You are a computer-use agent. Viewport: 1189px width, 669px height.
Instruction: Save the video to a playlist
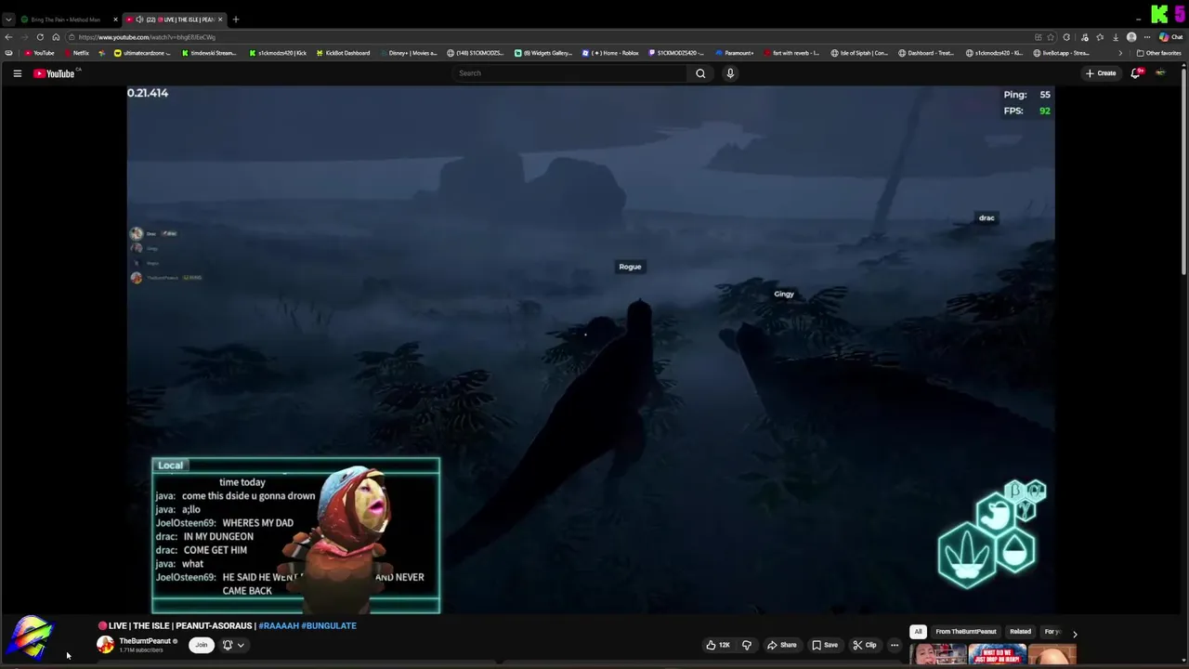click(825, 645)
